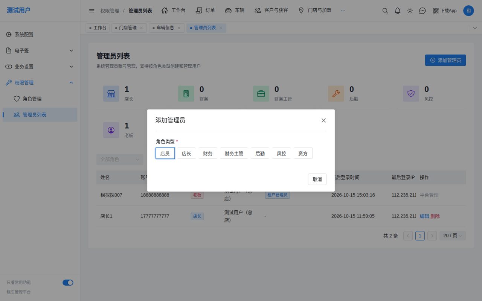Click the 后勤 wrench card icon
482x301 pixels.
336,94
